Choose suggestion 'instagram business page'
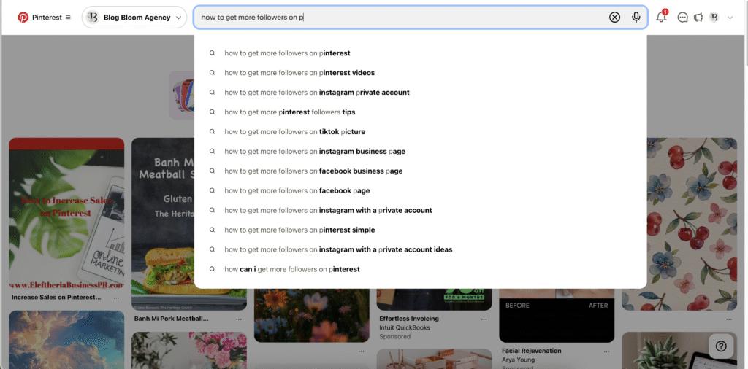Screen dimensions: 748x369 (420, 152)
